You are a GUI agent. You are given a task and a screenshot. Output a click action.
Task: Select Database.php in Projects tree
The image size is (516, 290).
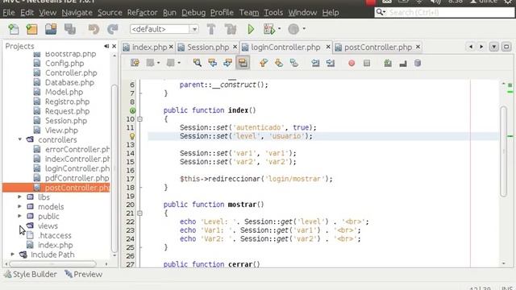(x=69, y=82)
